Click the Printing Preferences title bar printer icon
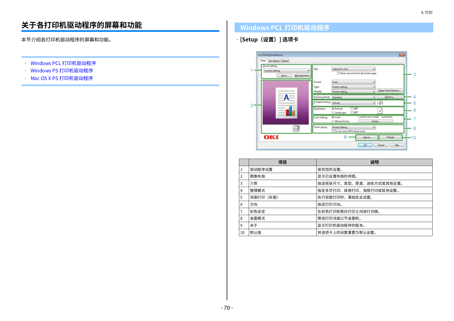454x321 pixels. tap(259, 55)
